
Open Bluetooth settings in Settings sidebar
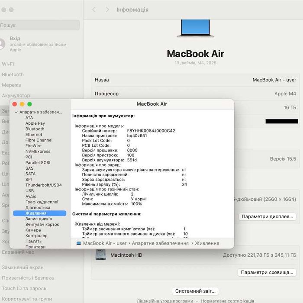click(x=13, y=74)
